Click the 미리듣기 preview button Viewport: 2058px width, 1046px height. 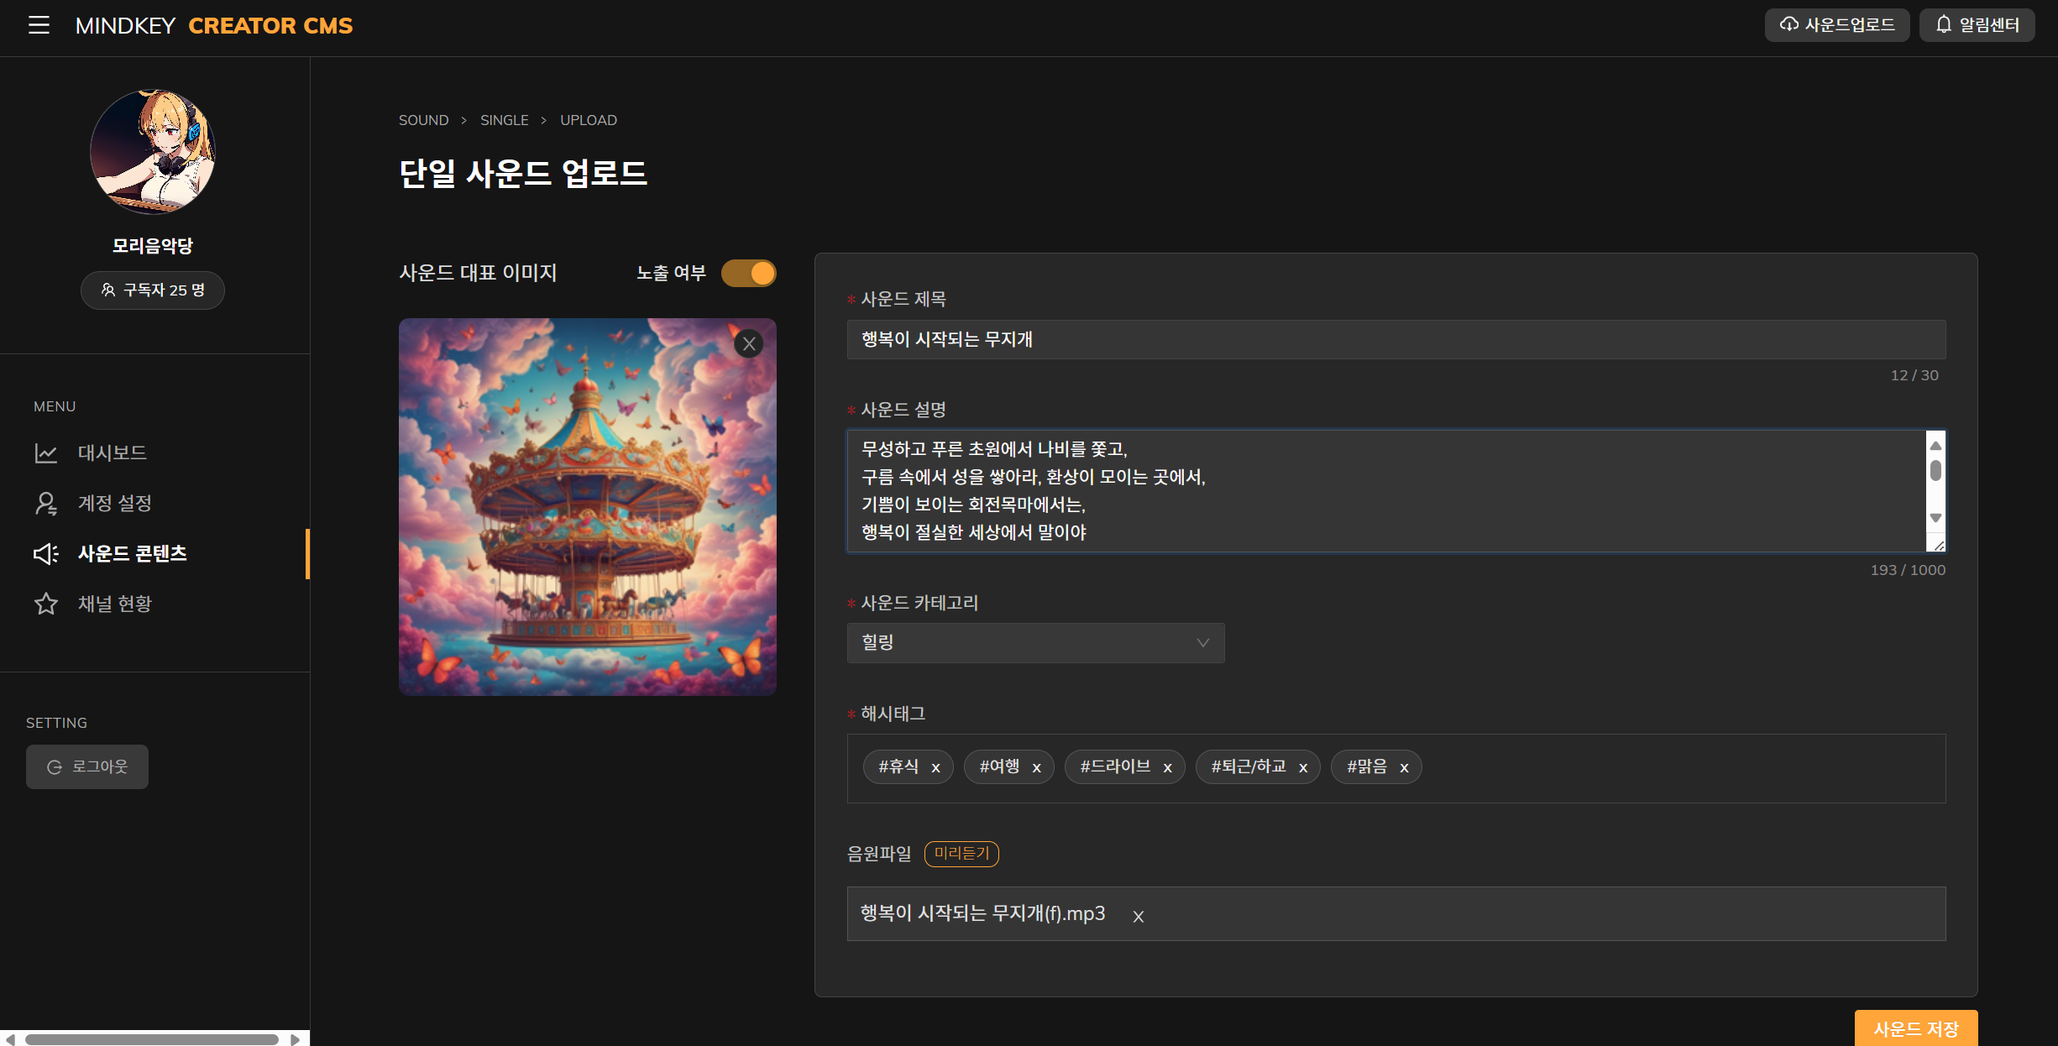[961, 854]
